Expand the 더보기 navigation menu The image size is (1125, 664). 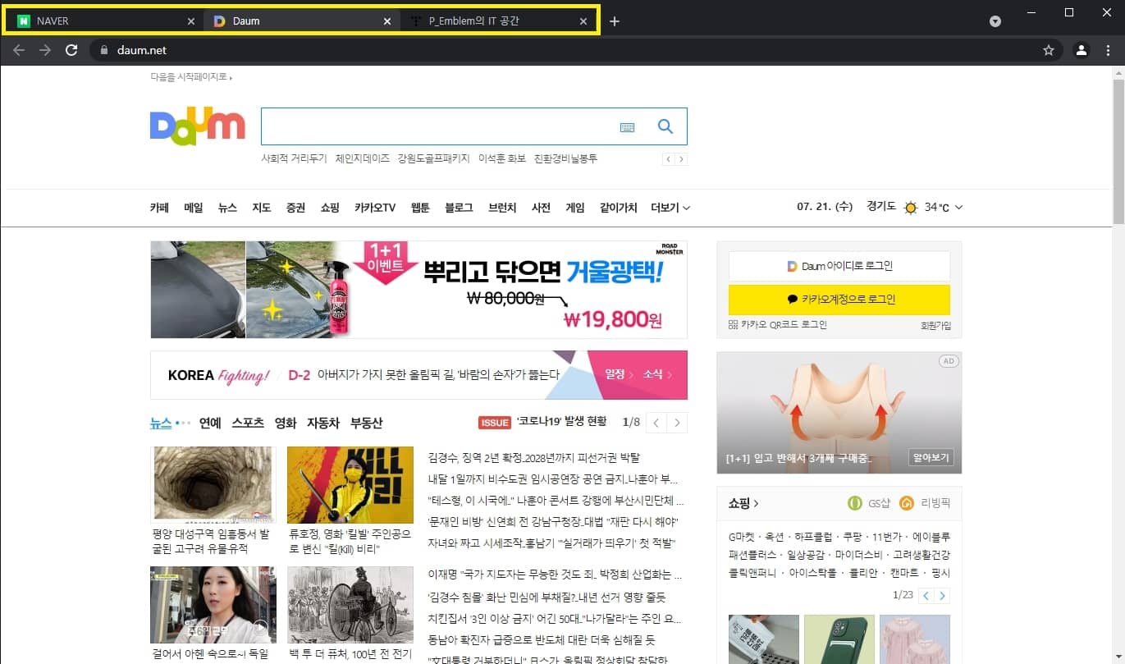coord(670,208)
